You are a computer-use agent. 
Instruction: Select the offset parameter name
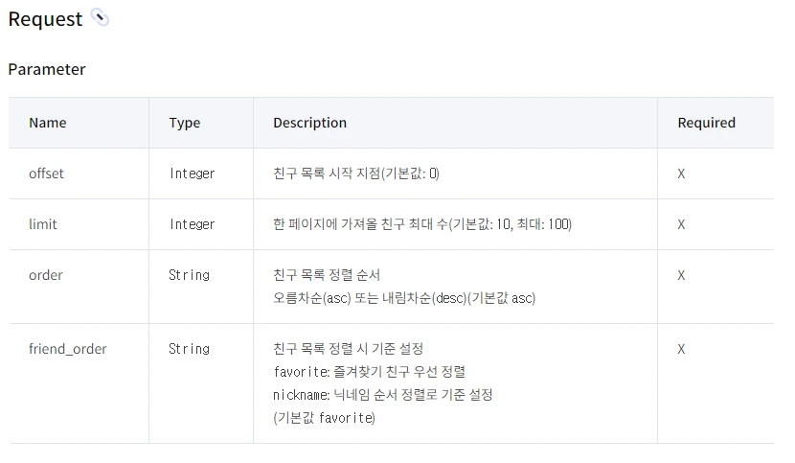tap(46, 174)
